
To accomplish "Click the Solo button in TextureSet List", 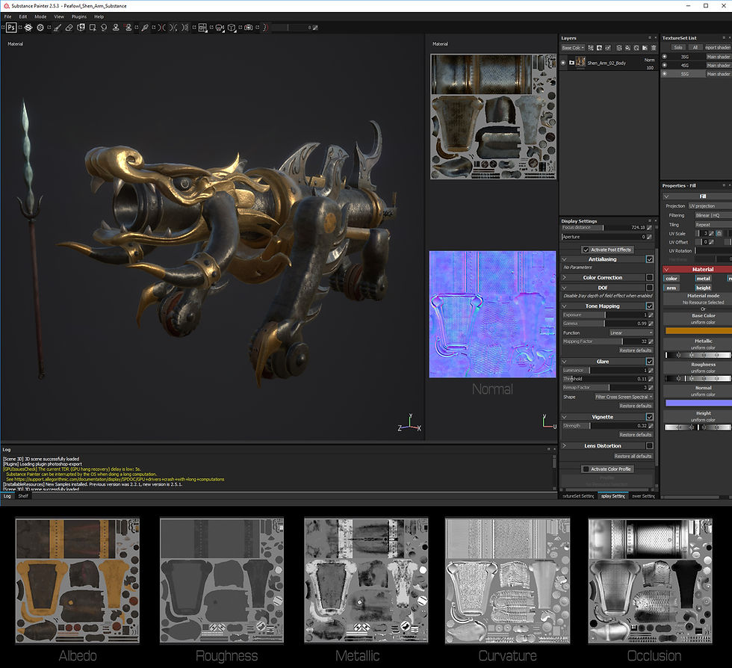I will 678,47.
